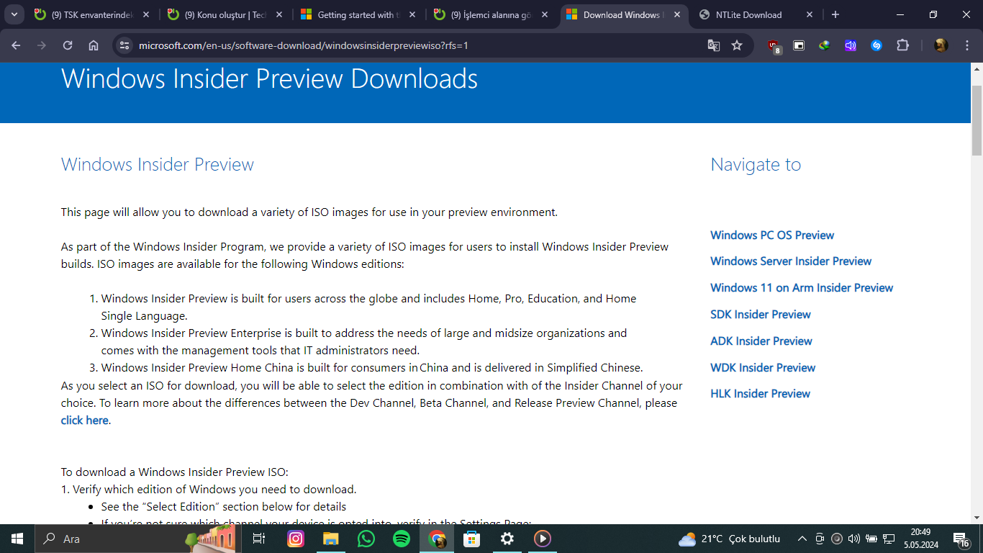Follow the 'click here' link
This screenshot has width=983, height=553.
point(84,421)
